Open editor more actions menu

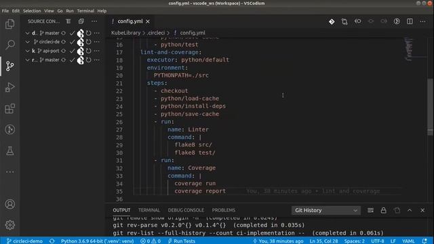[x=422, y=21]
